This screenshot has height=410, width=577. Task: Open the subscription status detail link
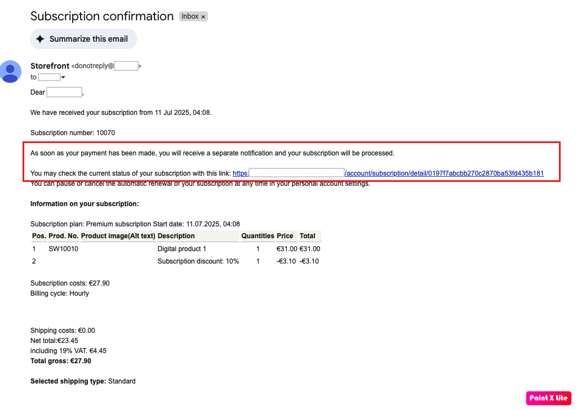(x=445, y=173)
